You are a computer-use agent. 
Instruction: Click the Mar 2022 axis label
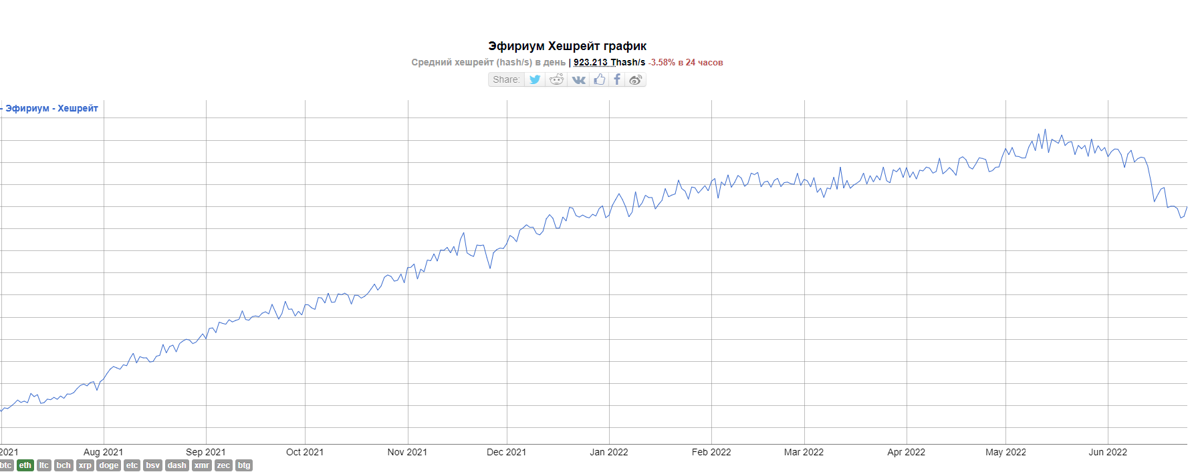(804, 452)
